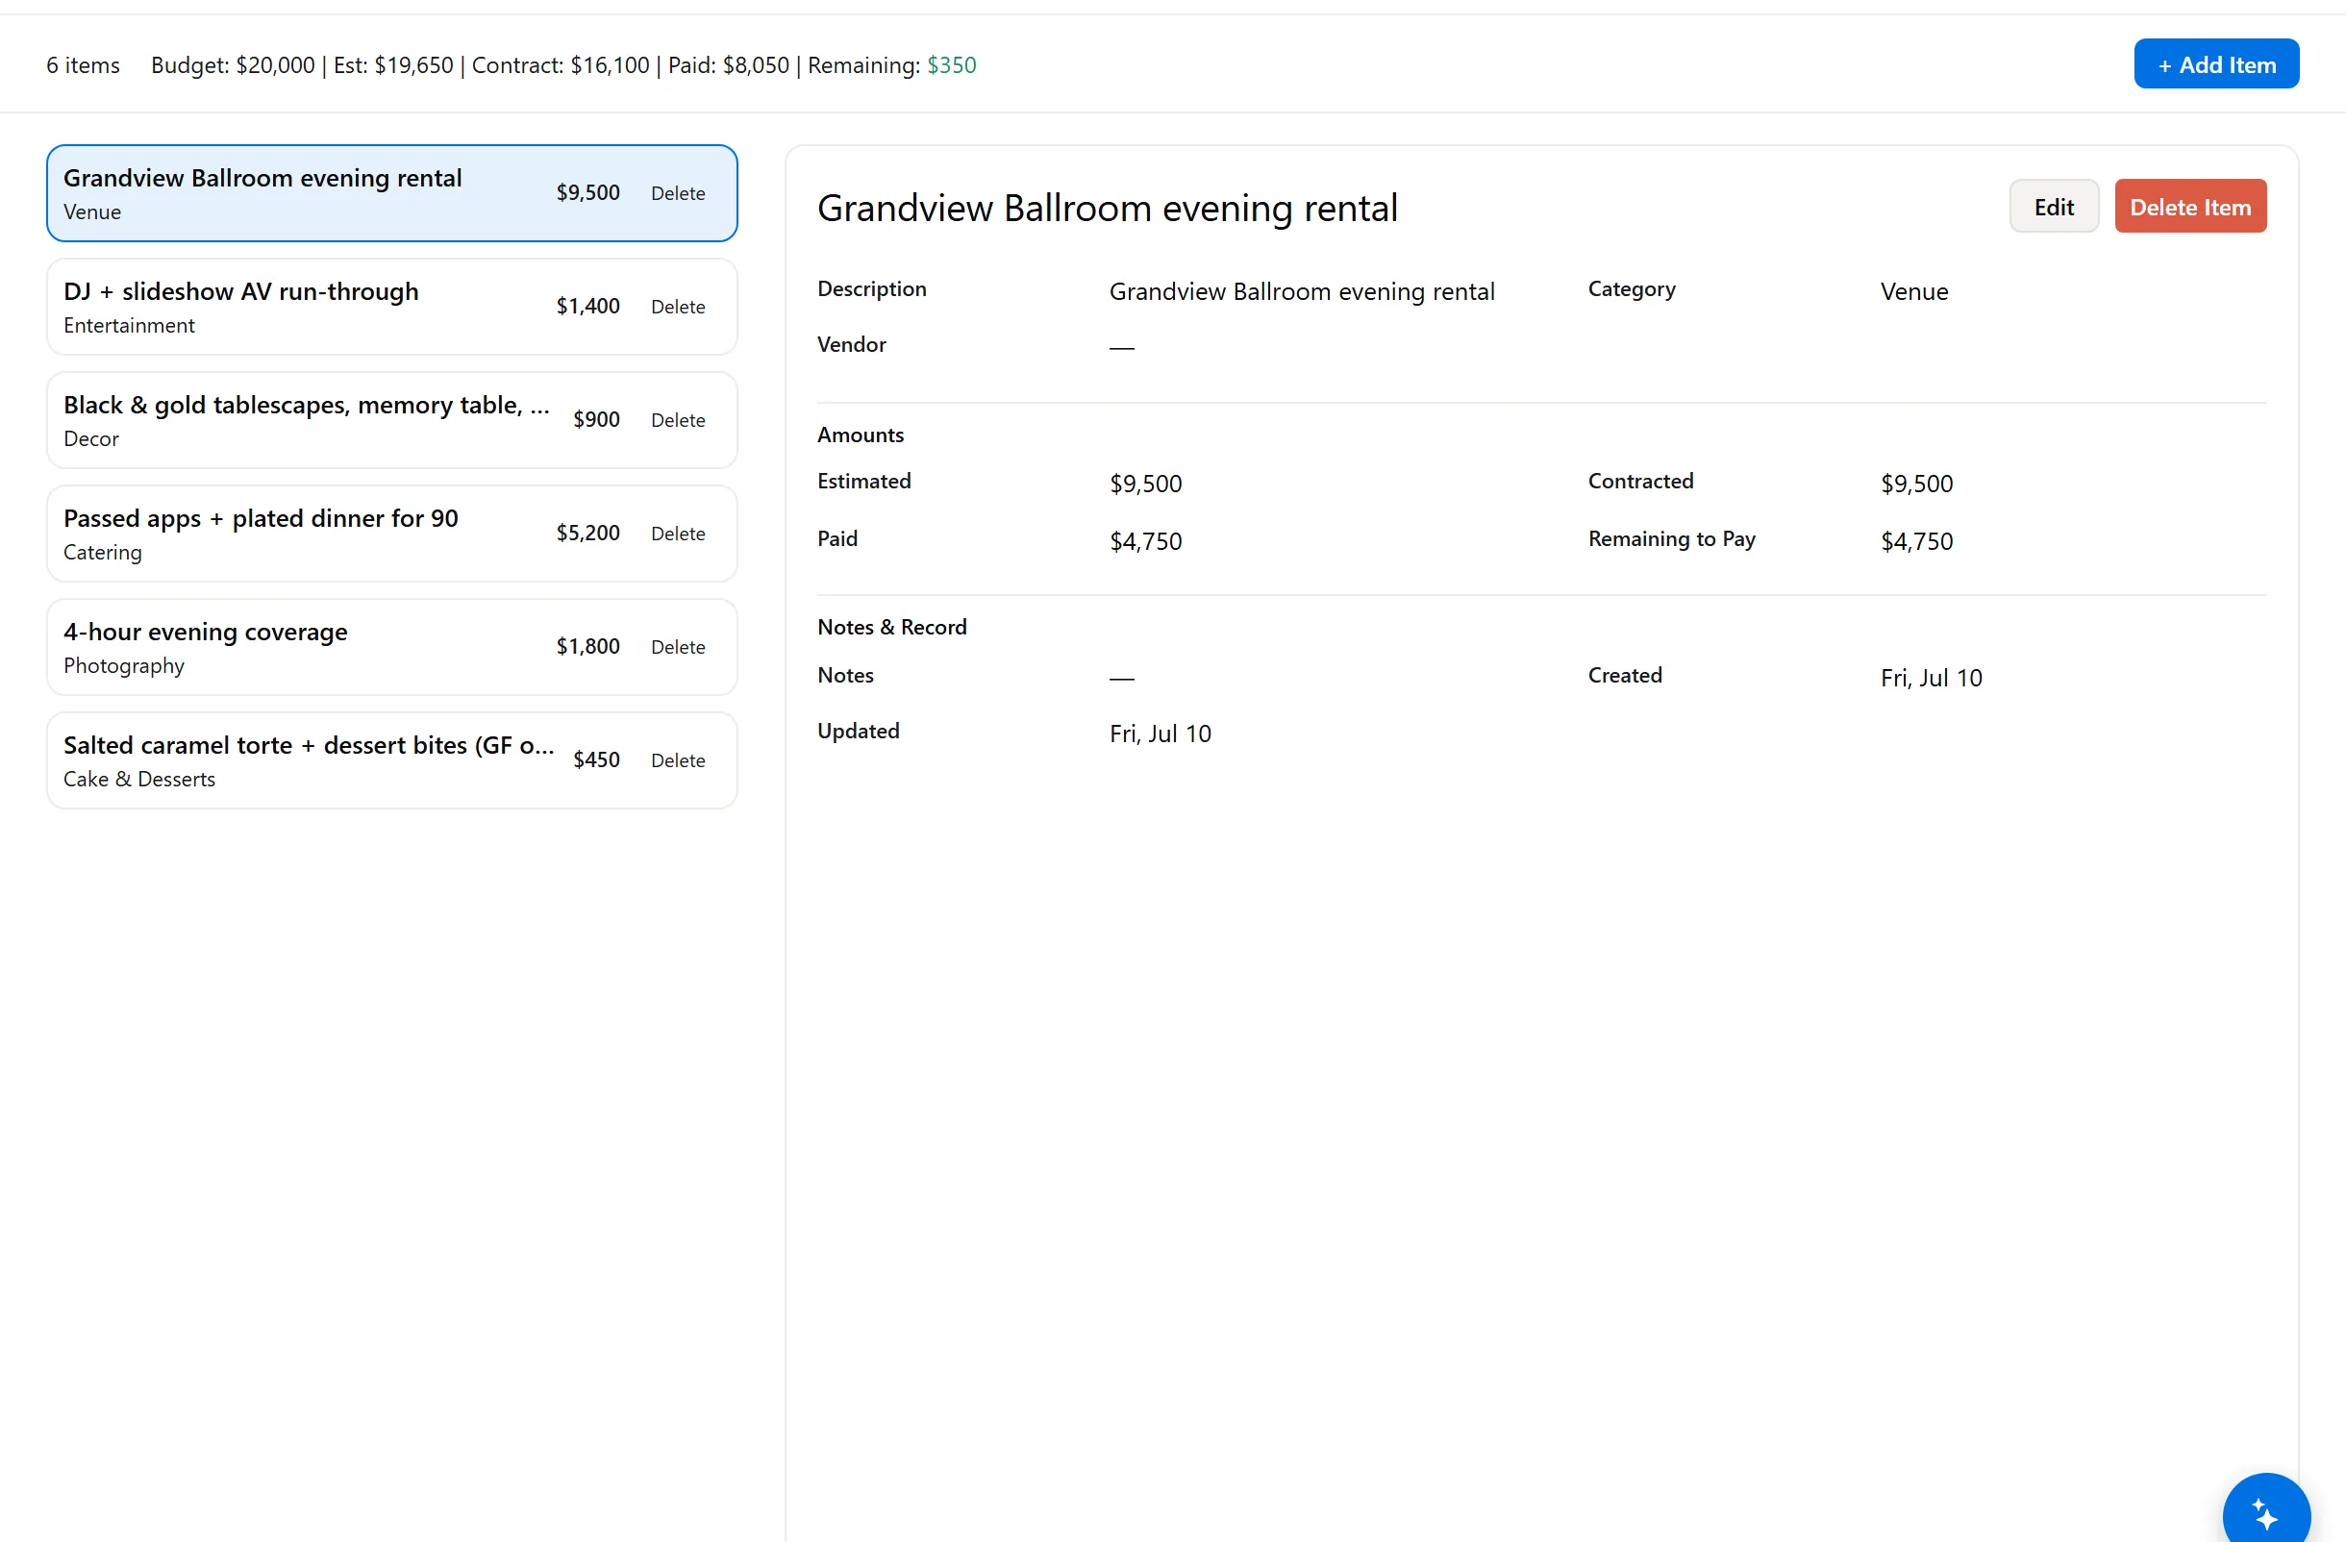Click the $900 Decor amount
The image size is (2346, 1542).
point(596,419)
